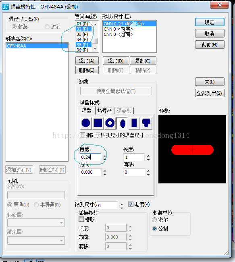Open the 起始层 start layer dropdown

pos(36,223)
